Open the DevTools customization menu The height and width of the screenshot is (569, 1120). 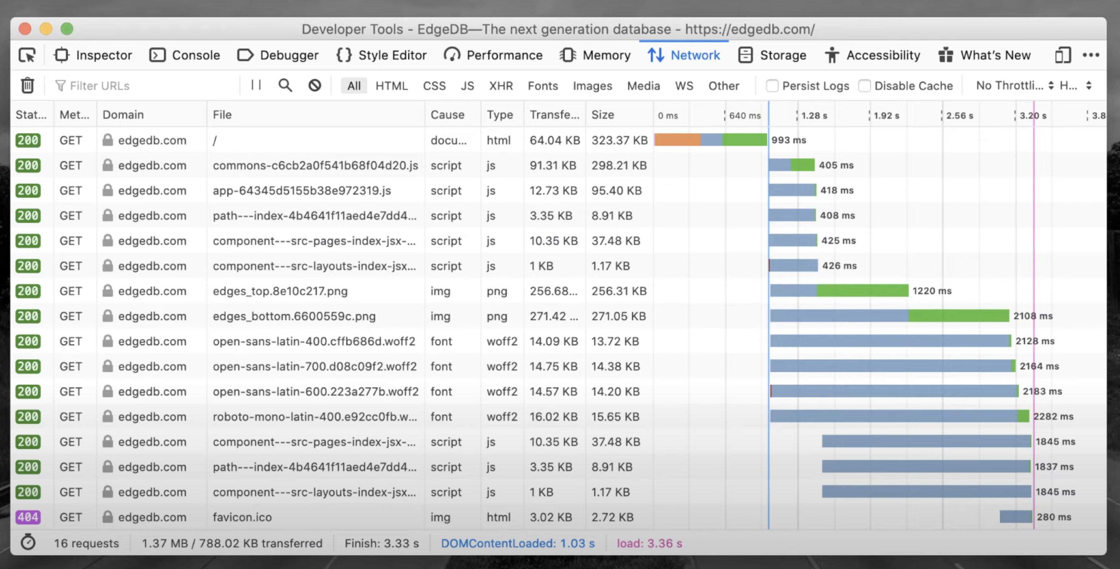1092,55
